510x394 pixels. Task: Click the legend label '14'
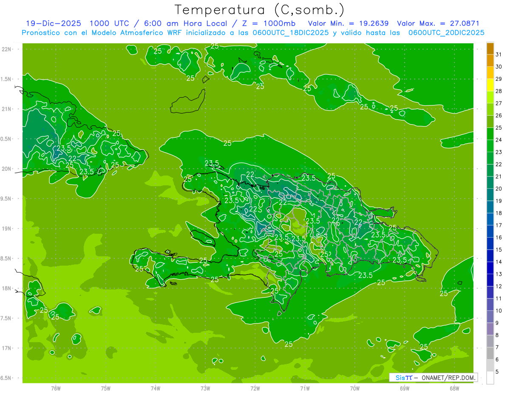[x=499, y=262]
